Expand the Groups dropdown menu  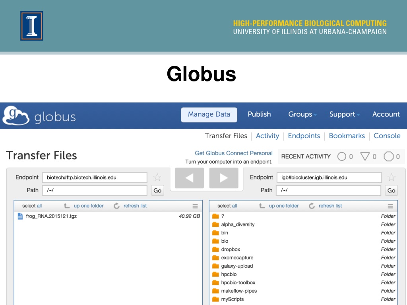[302, 114]
